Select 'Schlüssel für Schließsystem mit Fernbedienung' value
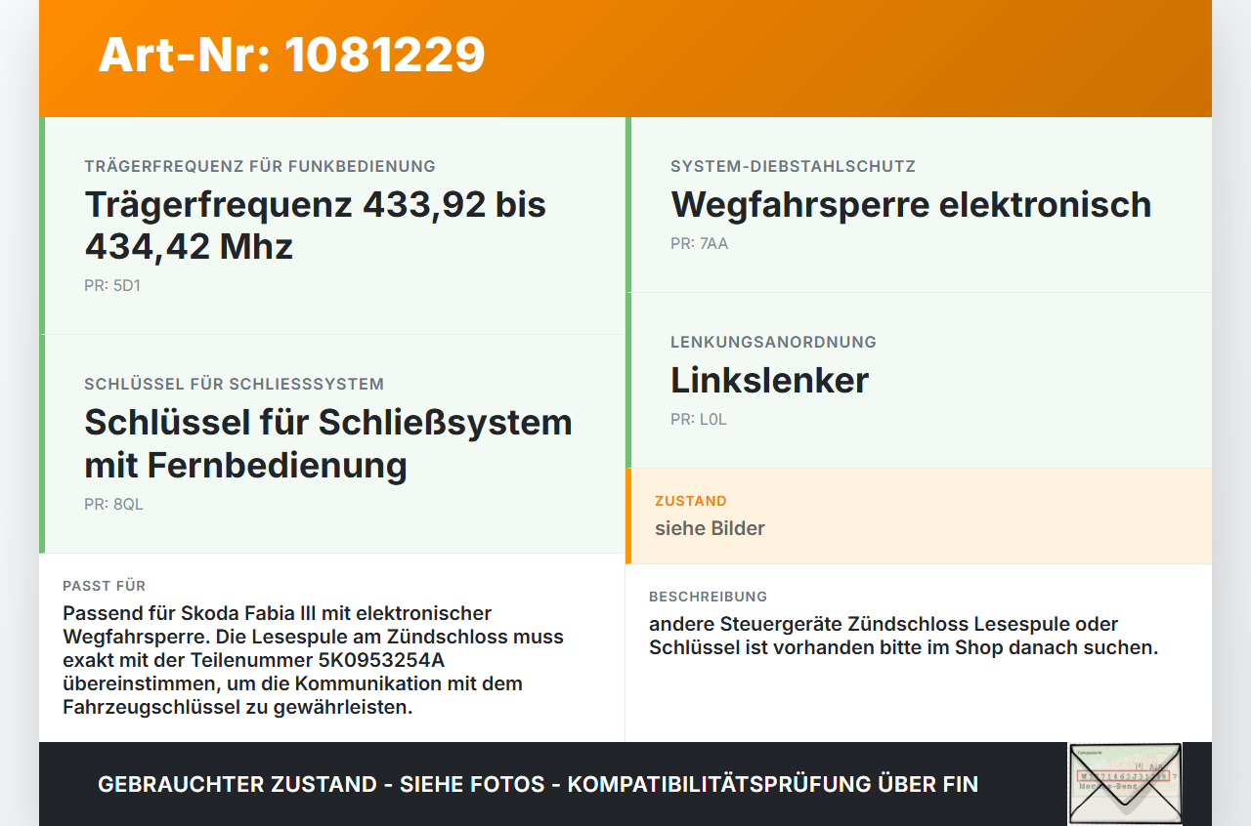 328,443
